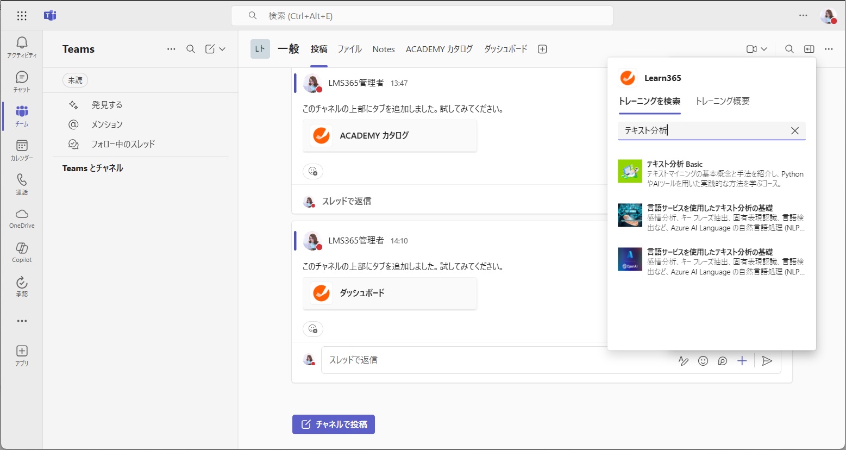Expand the compose options chevron
846x450 pixels.
pyautogui.click(x=222, y=49)
